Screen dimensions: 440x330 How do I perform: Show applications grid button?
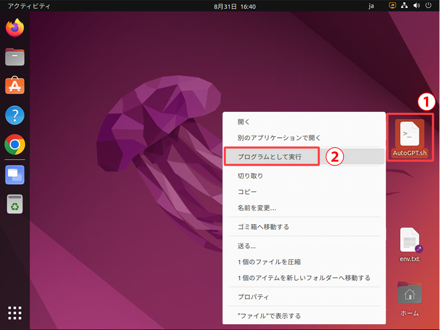point(15,312)
